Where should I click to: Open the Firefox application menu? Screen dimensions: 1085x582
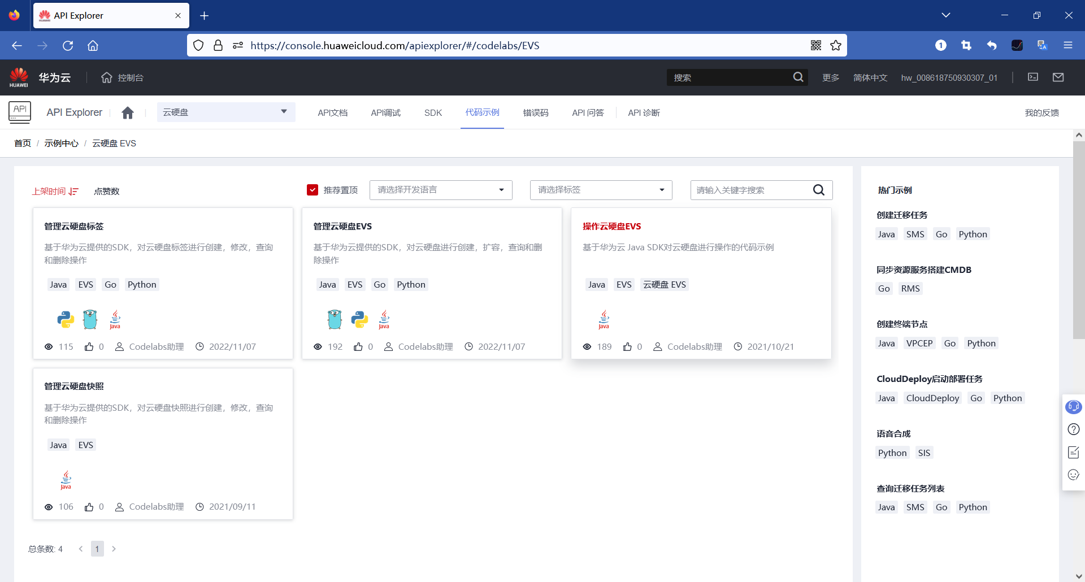1068,45
